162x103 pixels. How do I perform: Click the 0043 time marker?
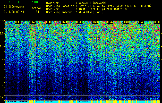point(48,22)
